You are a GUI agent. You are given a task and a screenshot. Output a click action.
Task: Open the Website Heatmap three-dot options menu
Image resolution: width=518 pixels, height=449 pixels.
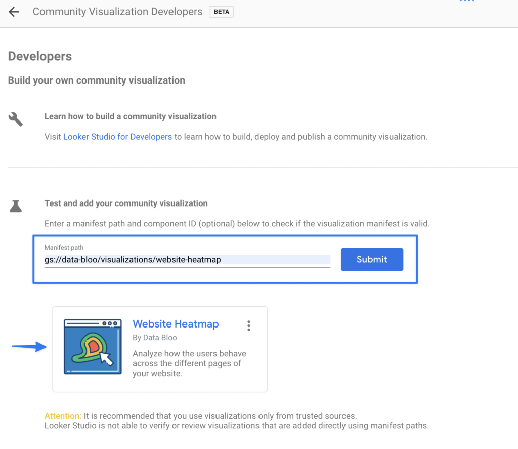click(249, 325)
